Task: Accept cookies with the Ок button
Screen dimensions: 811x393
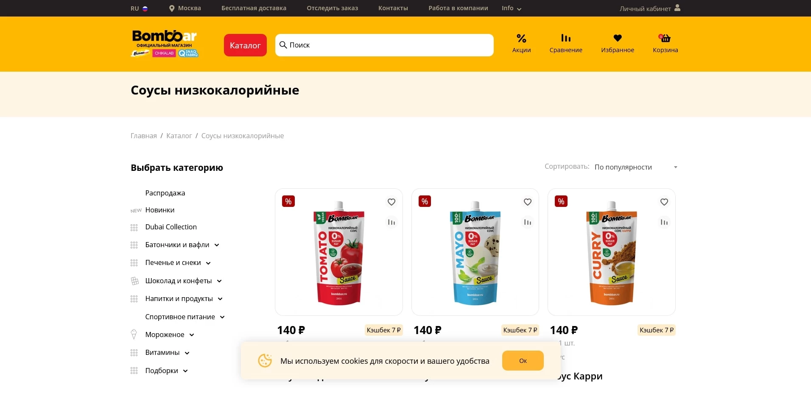Action: tap(523, 361)
